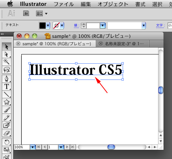The width and height of the screenshot is (172, 159).
Task: Select the Pen tool
Action: (7, 79)
